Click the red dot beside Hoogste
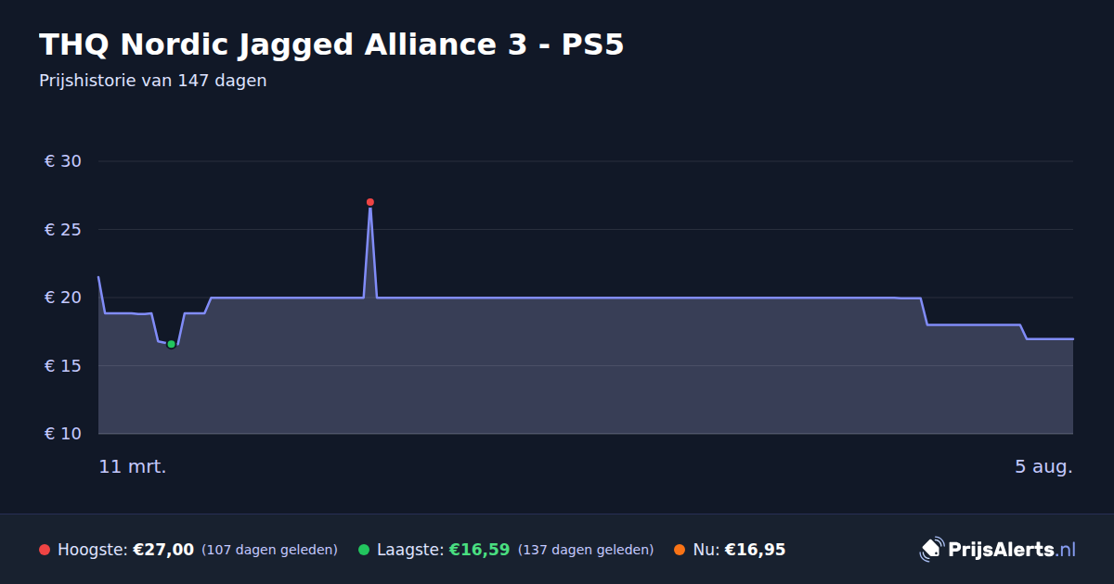Viewport: 1114px width, 584px height. tap(45, 550)
